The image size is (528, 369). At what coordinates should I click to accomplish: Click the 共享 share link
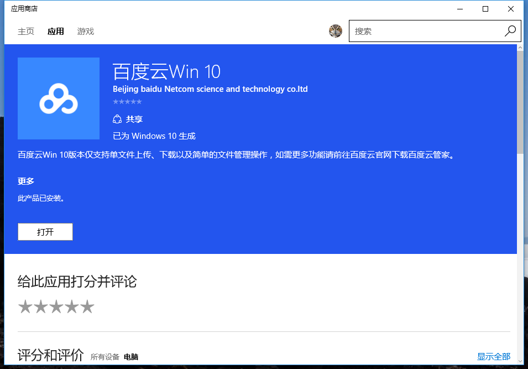click(134, 119)
